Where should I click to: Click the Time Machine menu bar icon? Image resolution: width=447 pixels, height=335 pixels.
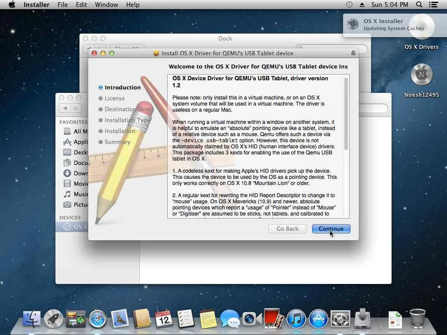(x=349, y=4)
